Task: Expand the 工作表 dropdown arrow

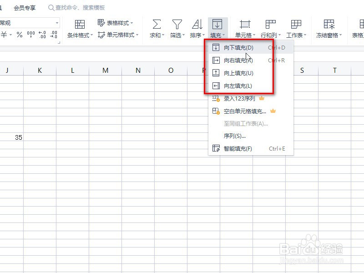Action: pos(305,35)
